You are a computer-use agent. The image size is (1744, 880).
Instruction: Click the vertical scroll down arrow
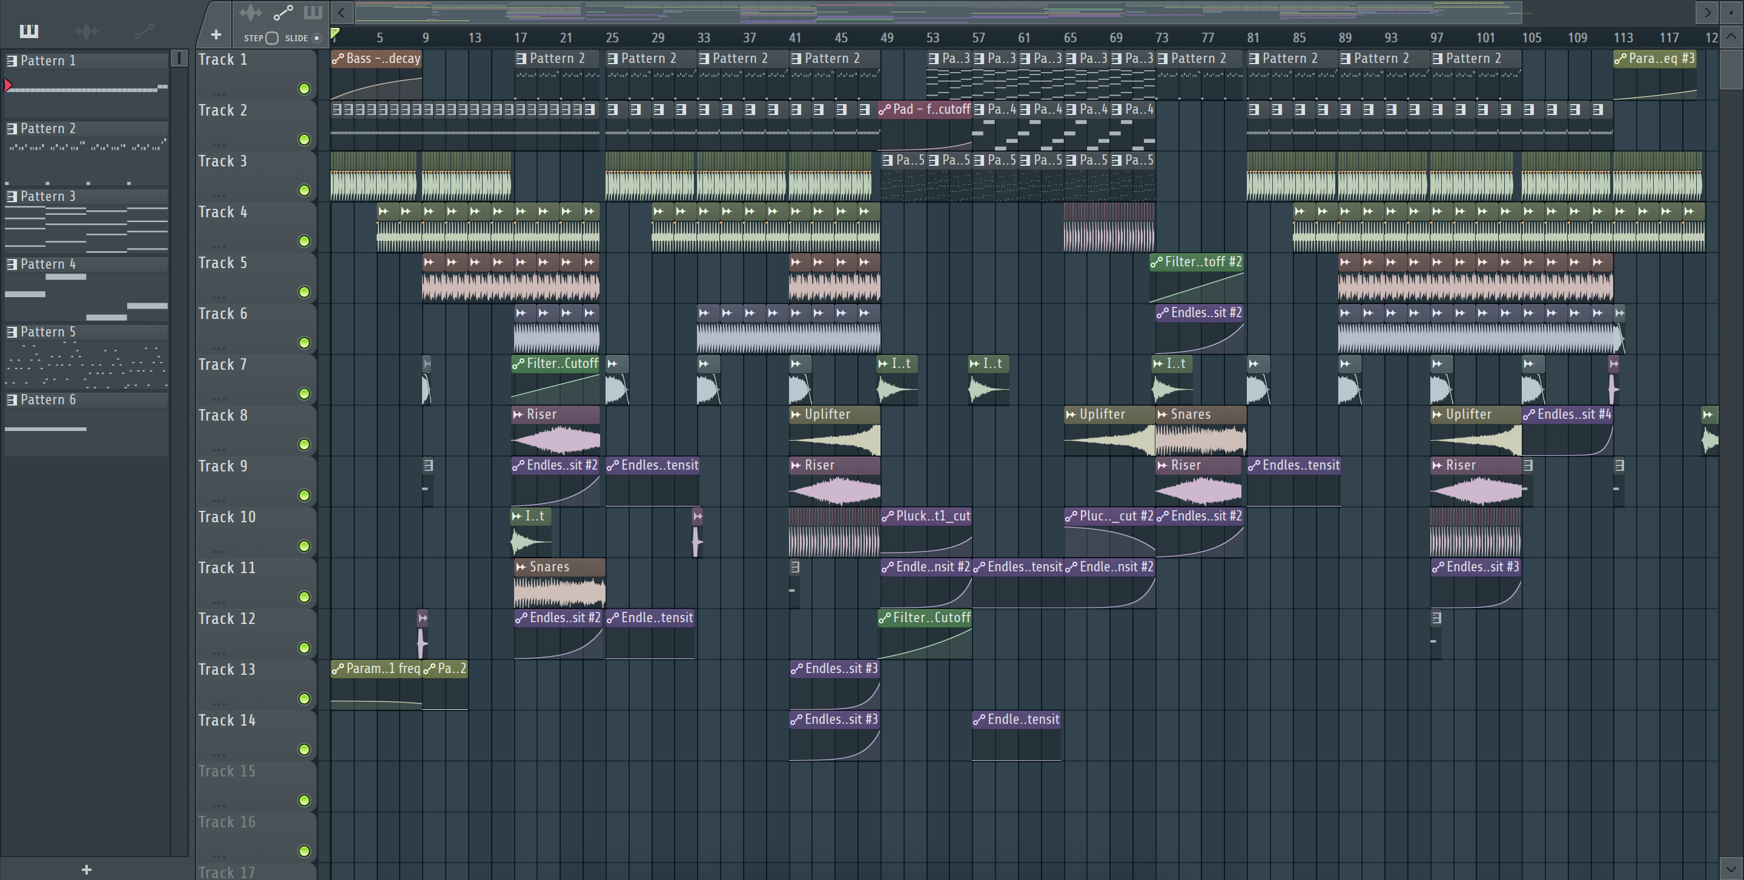pyautogui.click(x=1731, y=868)
